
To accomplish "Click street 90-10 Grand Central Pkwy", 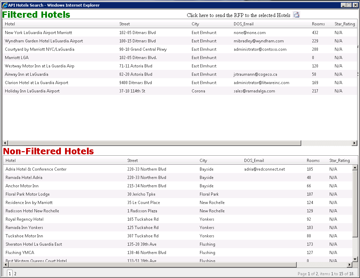I will pos(143,49).
